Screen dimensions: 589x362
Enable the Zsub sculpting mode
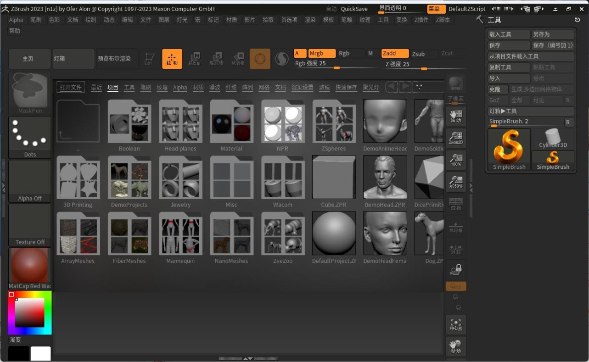pos(418,54)
